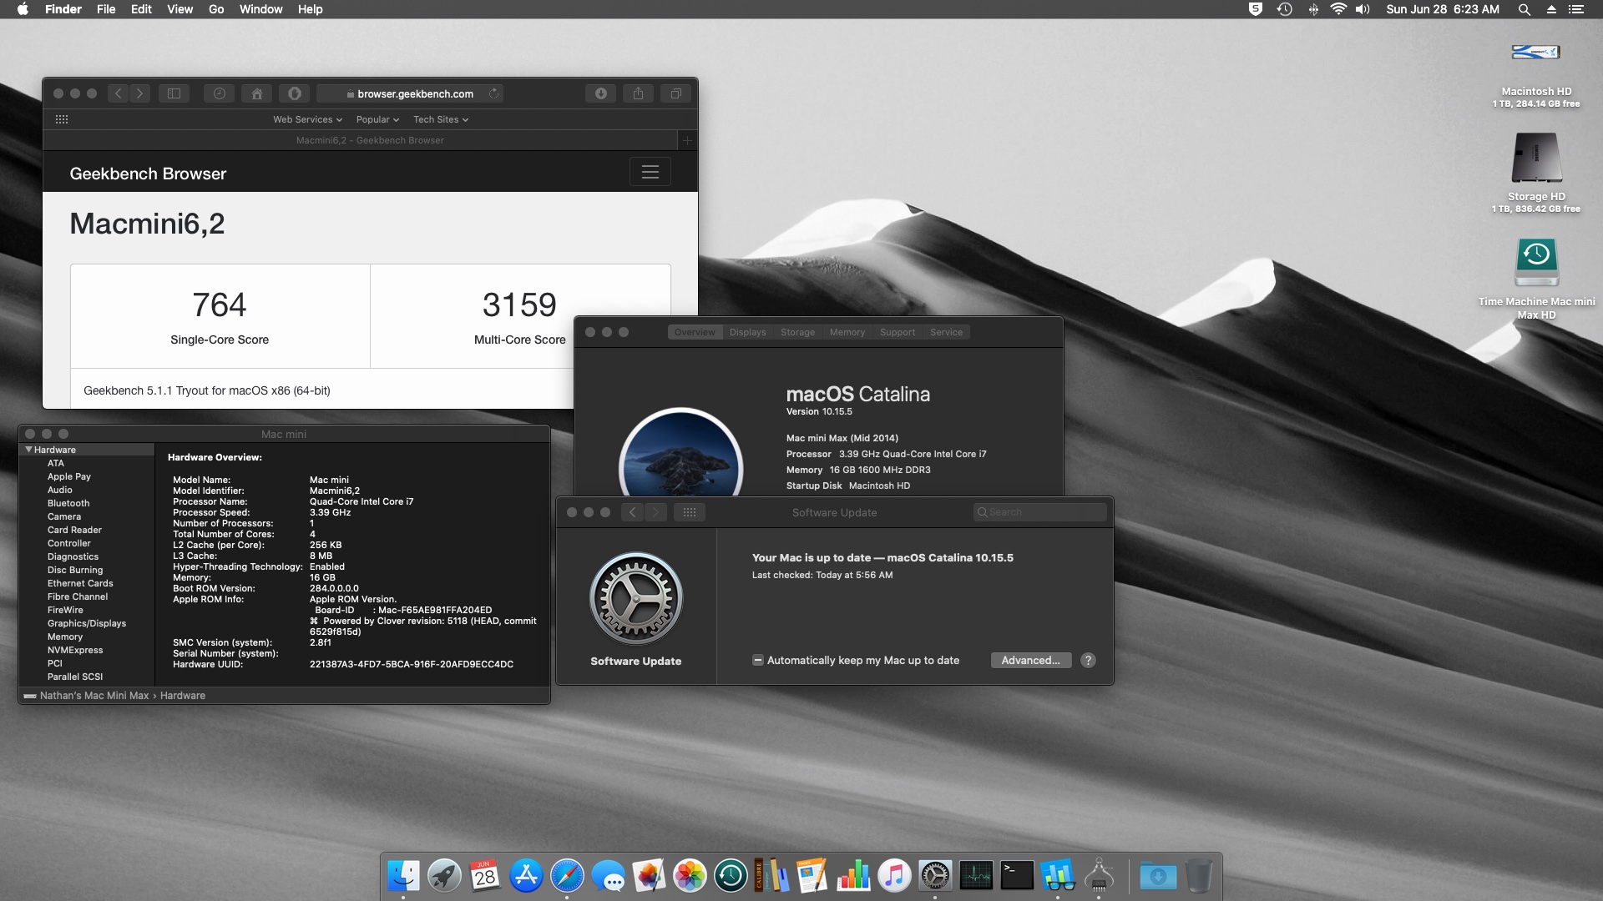Open Geekbench icon in the Dock
1603x901 pixels.
1058,876
